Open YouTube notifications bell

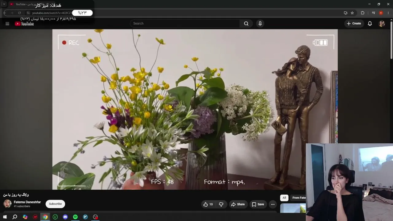pyautogui.click(x=370, y=23)
